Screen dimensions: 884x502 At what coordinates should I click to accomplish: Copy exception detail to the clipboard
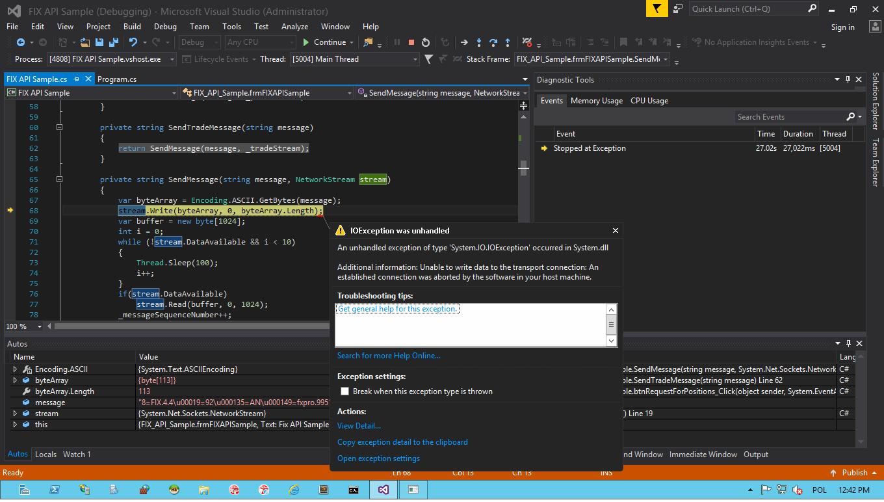(x=402, y=442)
